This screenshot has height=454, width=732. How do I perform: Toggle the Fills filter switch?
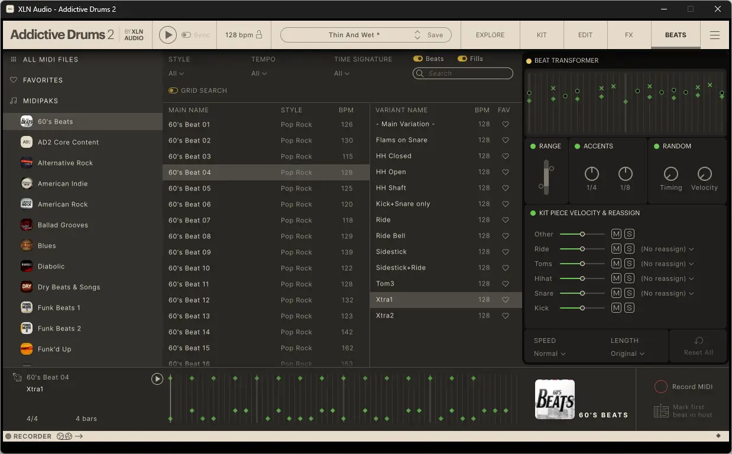coord(462,59)
